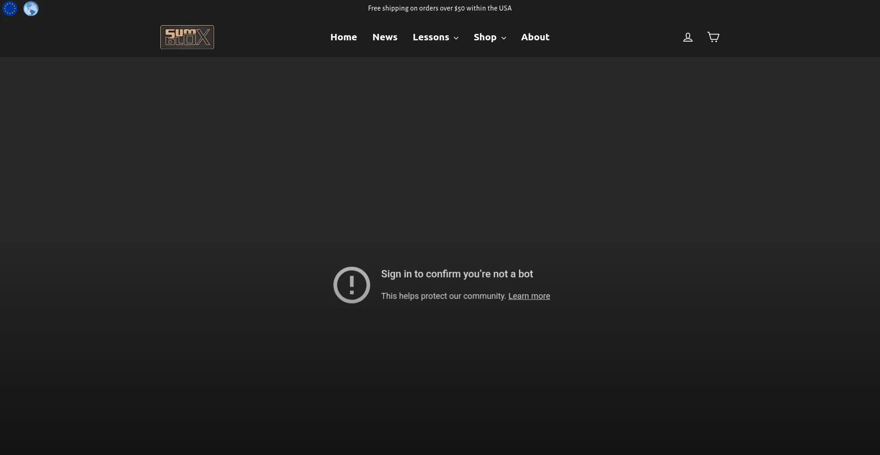Screen dimensions: 880x455
Task: Click '$50' in the shipping banner
Action: [x=459, y=8]
